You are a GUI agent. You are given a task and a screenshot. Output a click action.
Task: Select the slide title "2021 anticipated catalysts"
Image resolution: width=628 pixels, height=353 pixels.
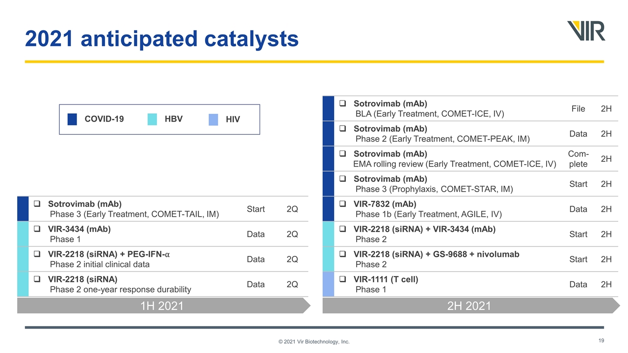point(162,39)
